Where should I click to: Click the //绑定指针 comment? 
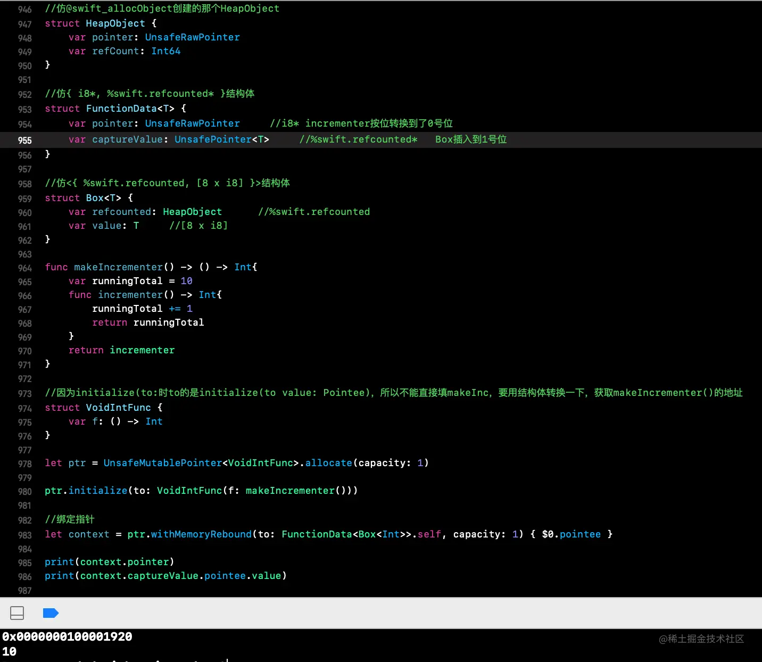tap(70, 519)
